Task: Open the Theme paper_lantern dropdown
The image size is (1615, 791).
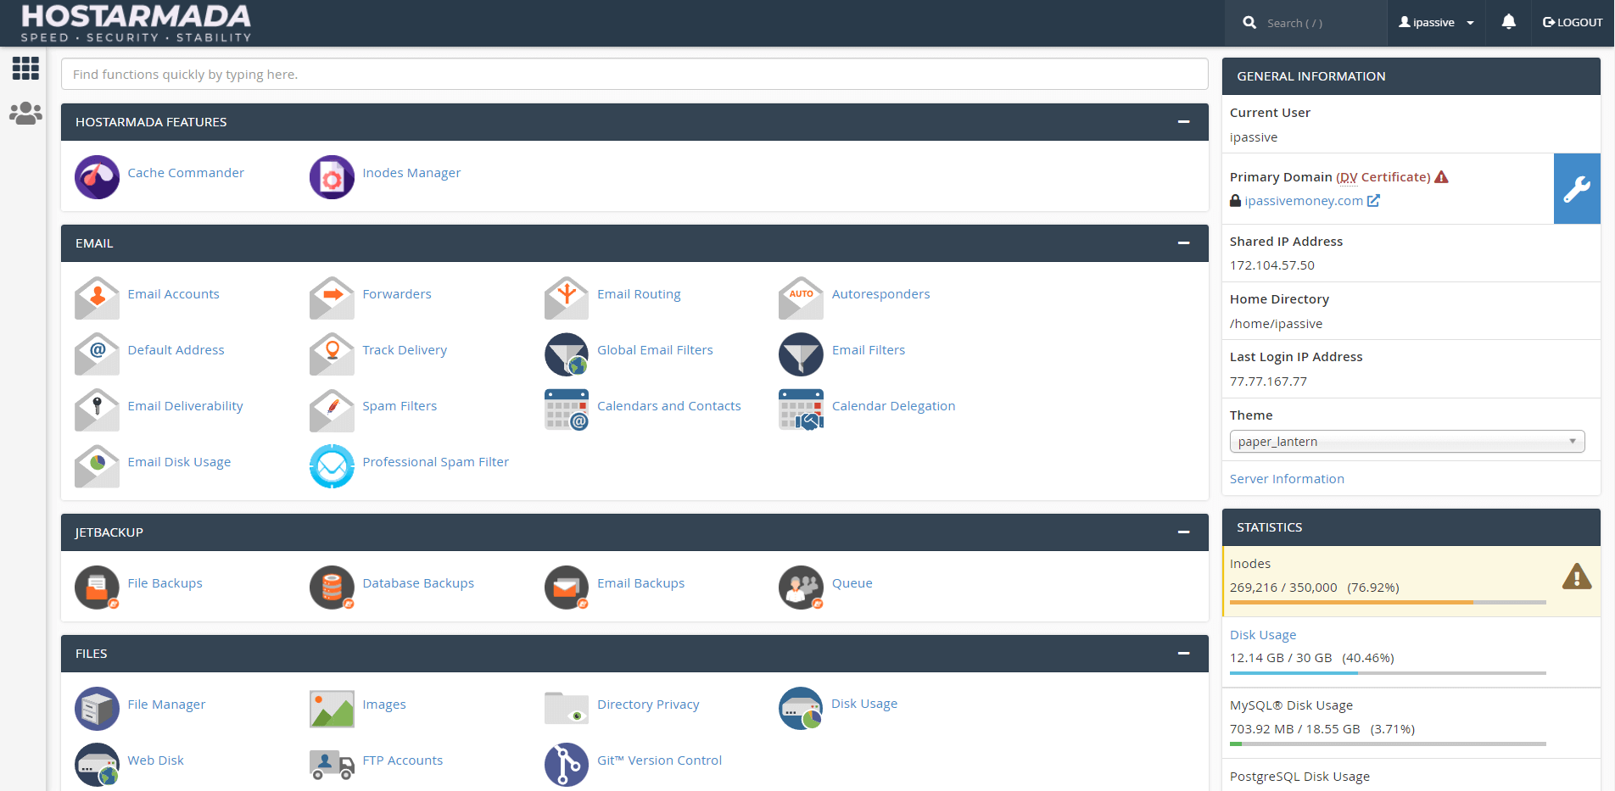Action: coord(1406,442)
